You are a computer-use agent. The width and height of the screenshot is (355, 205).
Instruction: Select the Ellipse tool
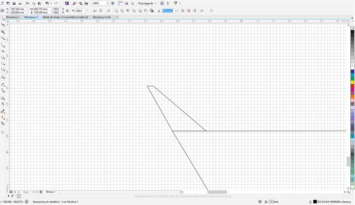(3, 64)
